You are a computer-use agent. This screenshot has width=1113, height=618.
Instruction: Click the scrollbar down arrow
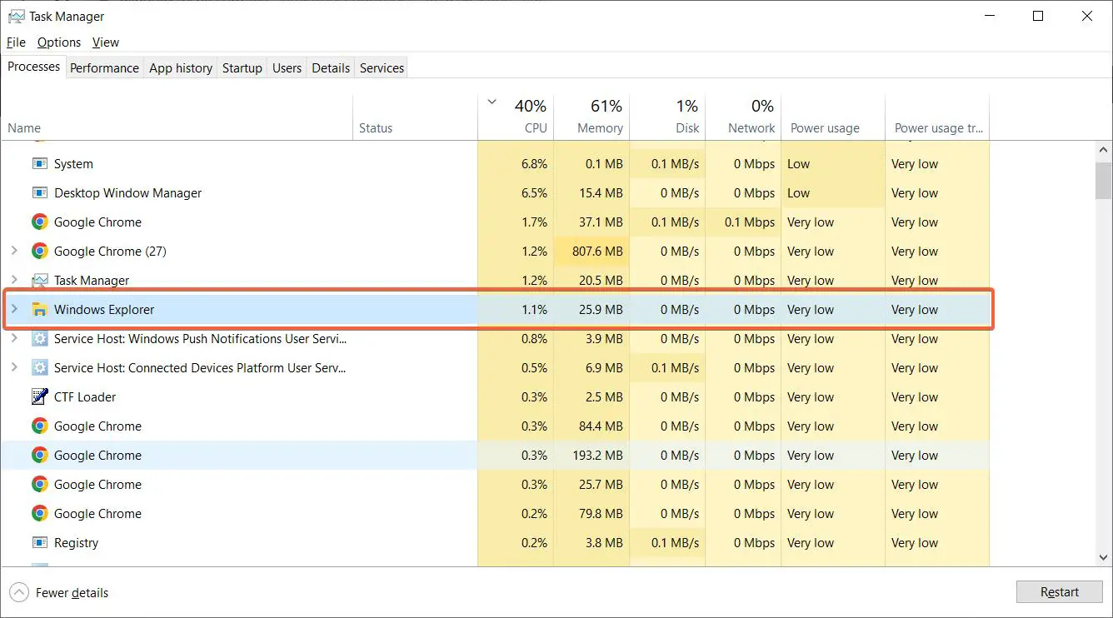click(x=1104, y=559)
